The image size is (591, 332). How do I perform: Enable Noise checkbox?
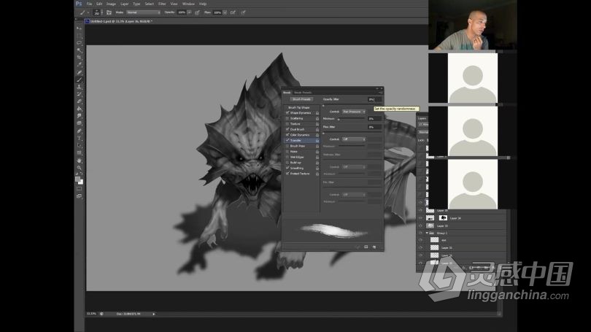(287, 151)
